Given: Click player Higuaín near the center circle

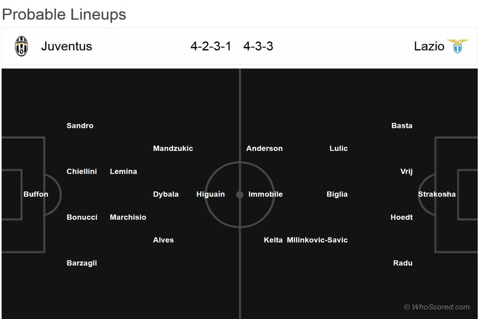Looking at the screenshot, I should coord(210,194).
